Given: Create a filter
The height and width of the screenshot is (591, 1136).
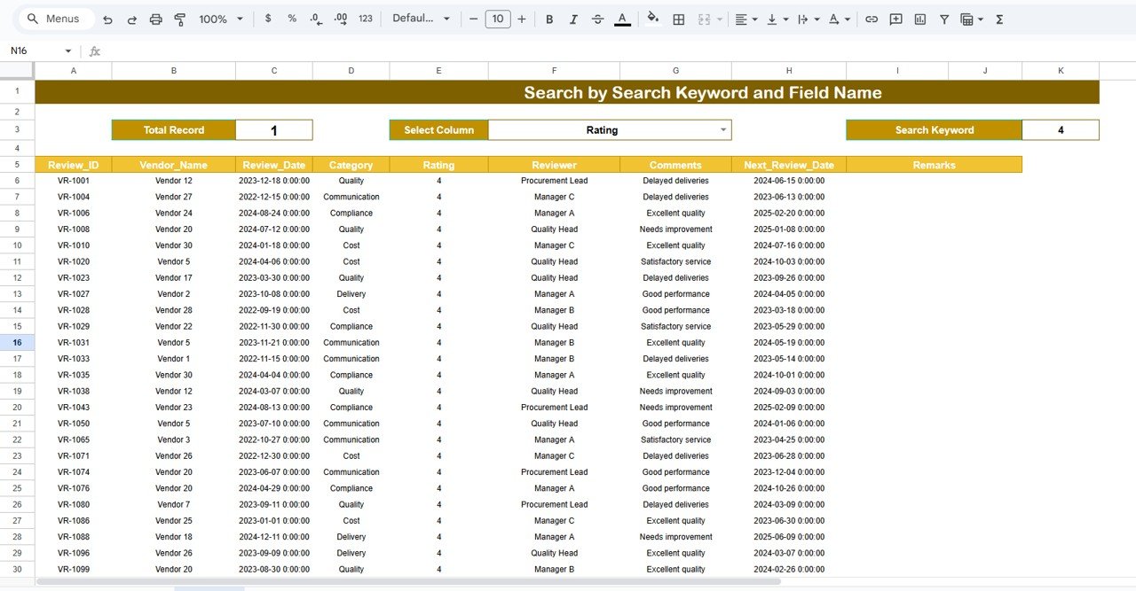Looking at the screenshot, I should point(943,18).
